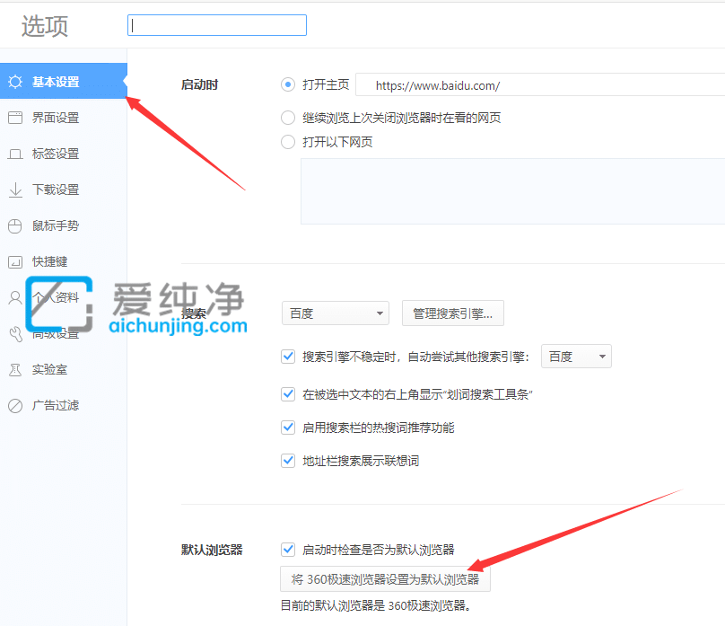This screenshot has height=626, width=725.
Task: Click the wrench icon beside 高级设置
Action: [16, 333]
